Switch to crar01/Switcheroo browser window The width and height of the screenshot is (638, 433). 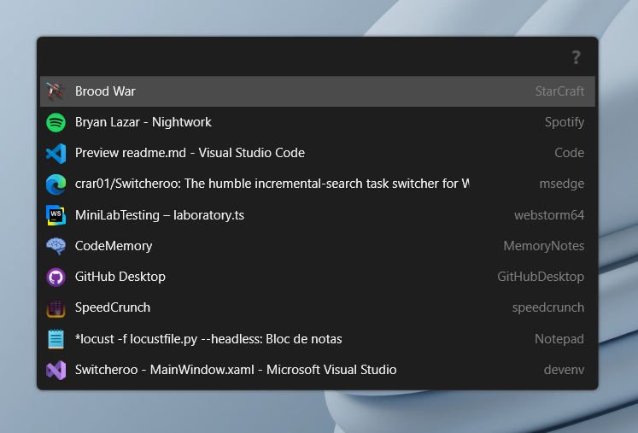(x=272, y=184)
